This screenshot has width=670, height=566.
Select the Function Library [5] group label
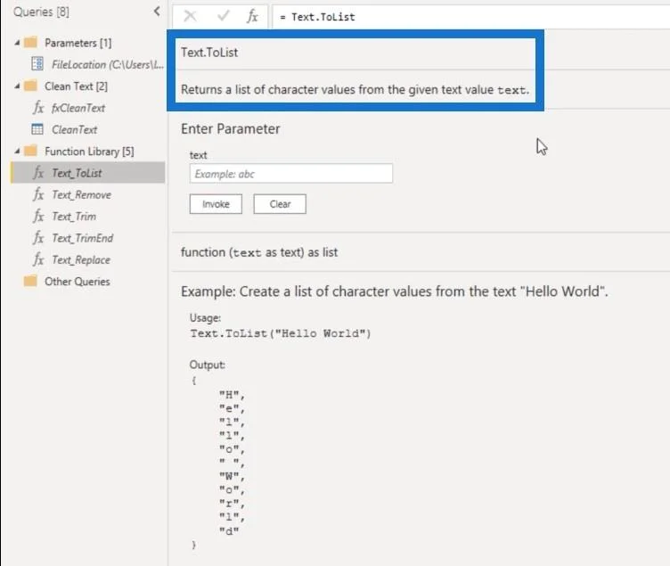tap(89, 151)
